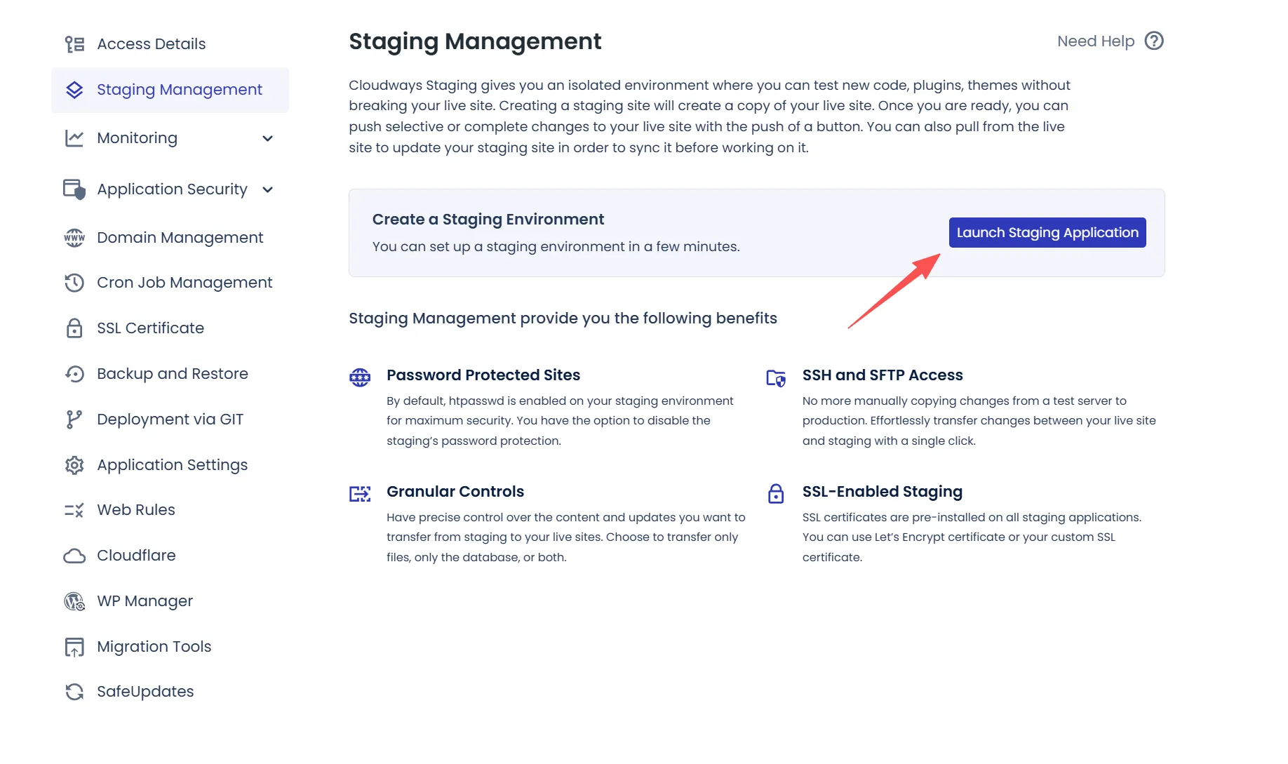Open the Backup and Restore section
The image size is (1288, 764).
[172, 374]
